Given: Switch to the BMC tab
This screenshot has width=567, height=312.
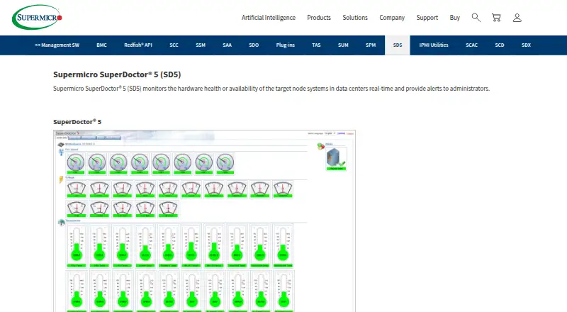Looking at the screenshot, I should pyautogui.click(x=101, y=45).
